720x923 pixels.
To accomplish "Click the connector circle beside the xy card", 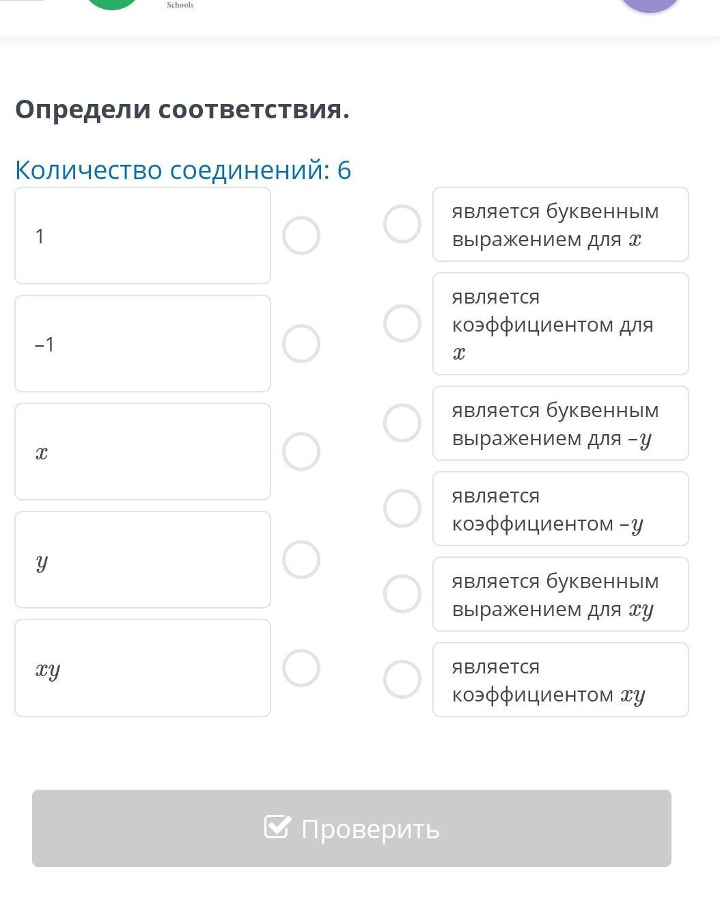I will tap(301, 667).
